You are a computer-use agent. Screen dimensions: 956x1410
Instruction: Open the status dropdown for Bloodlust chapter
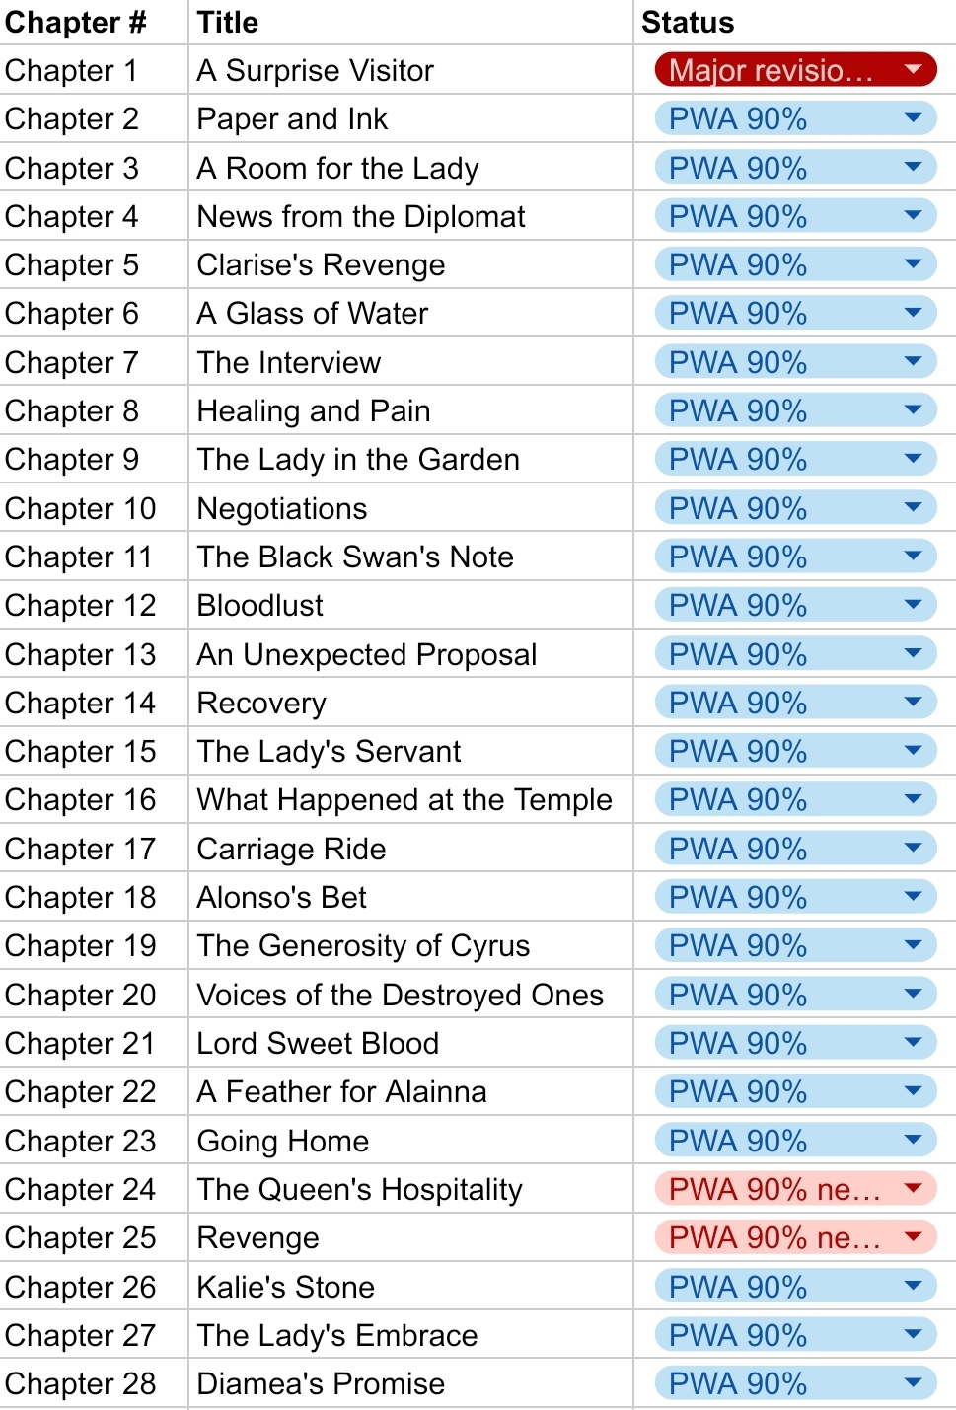click(795, 605)
